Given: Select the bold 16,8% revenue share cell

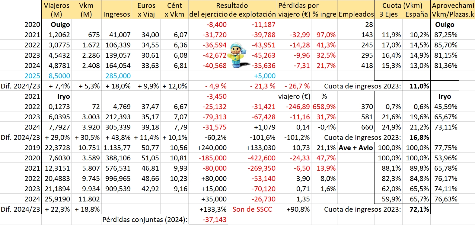Looking at the screenshot, I should coord(419,137).
